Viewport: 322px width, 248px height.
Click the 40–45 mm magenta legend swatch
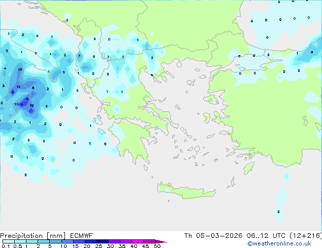point(138,241)
